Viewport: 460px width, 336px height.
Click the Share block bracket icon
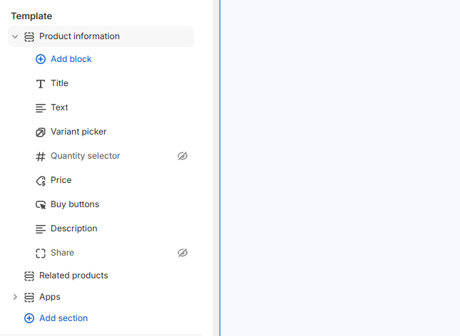coord(41,253)
